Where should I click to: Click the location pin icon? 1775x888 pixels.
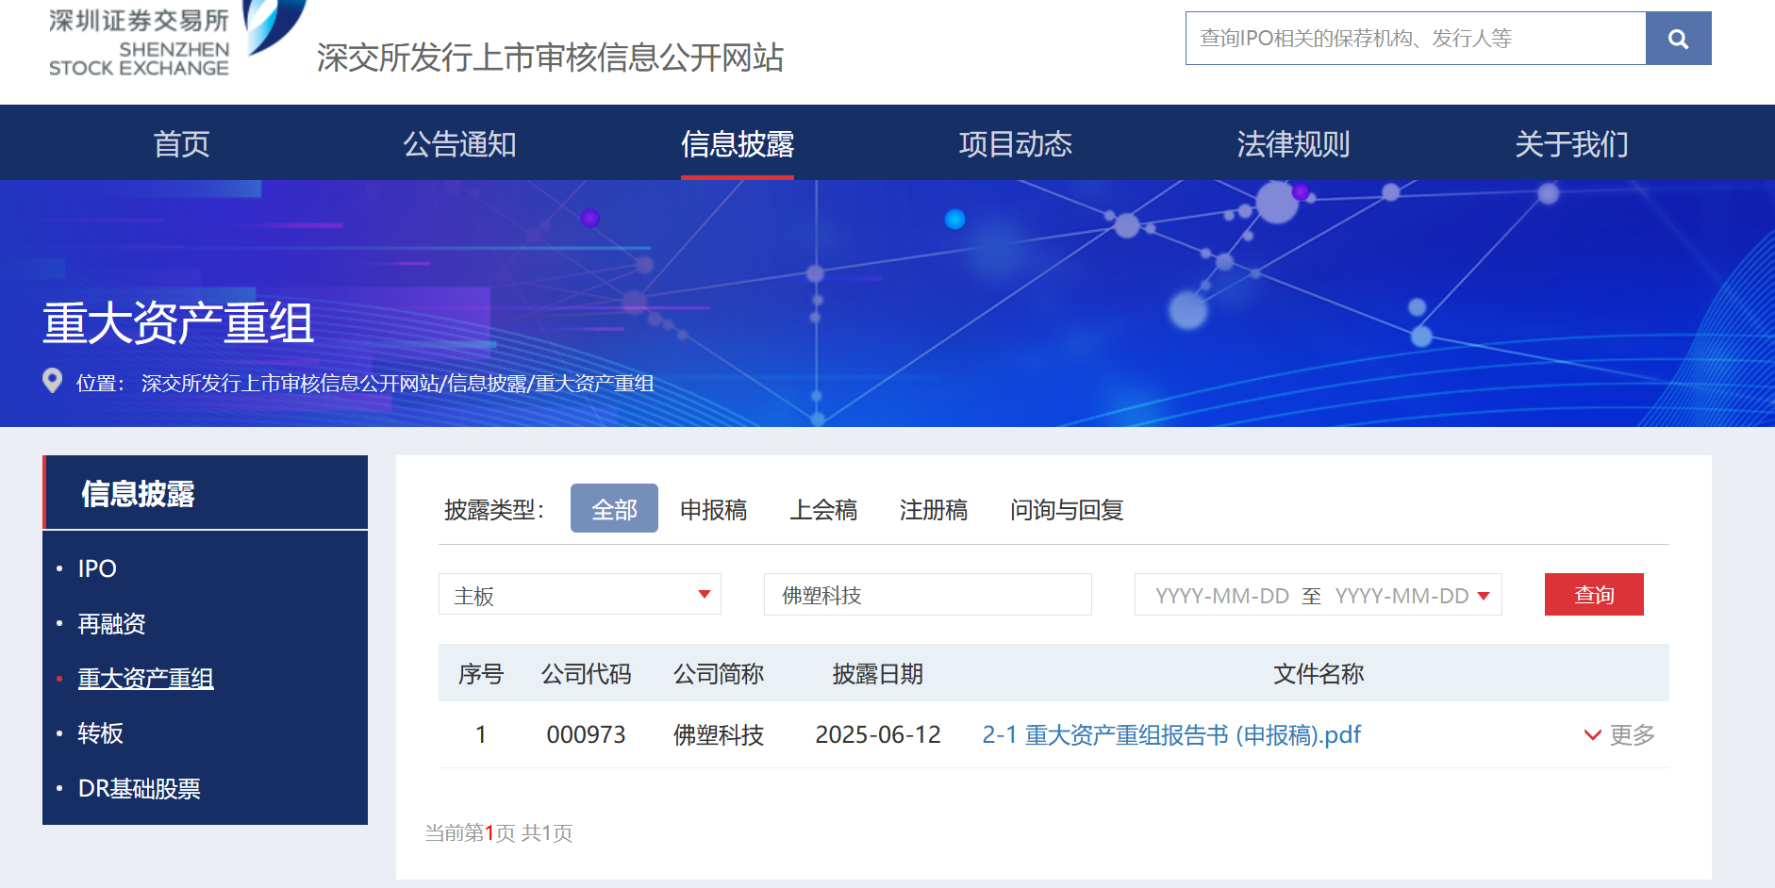click(x=53, y=381)
